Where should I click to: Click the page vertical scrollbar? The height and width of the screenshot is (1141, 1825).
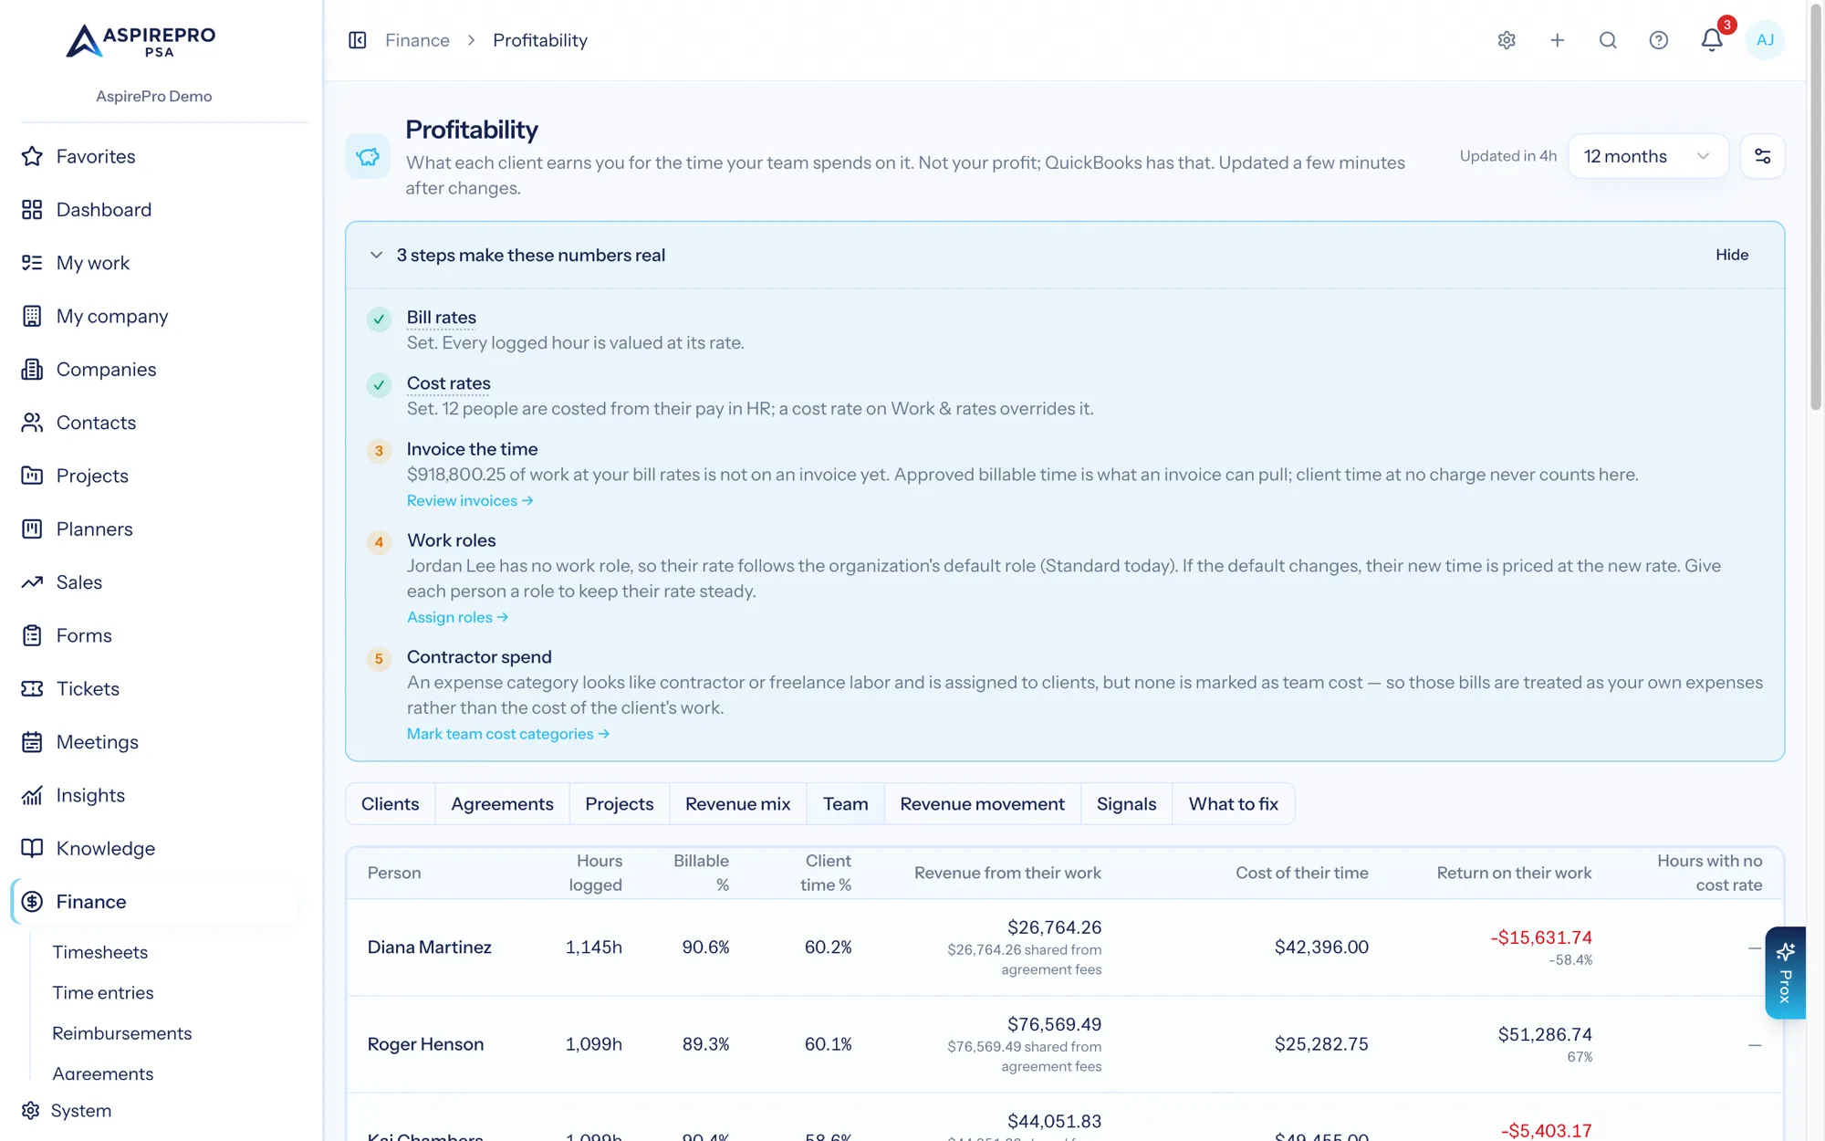coord(1815,205)
